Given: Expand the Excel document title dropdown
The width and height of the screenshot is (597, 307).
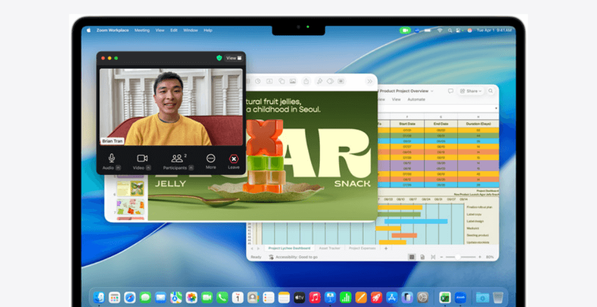Looking at the screenshot, I should [432, 91].
